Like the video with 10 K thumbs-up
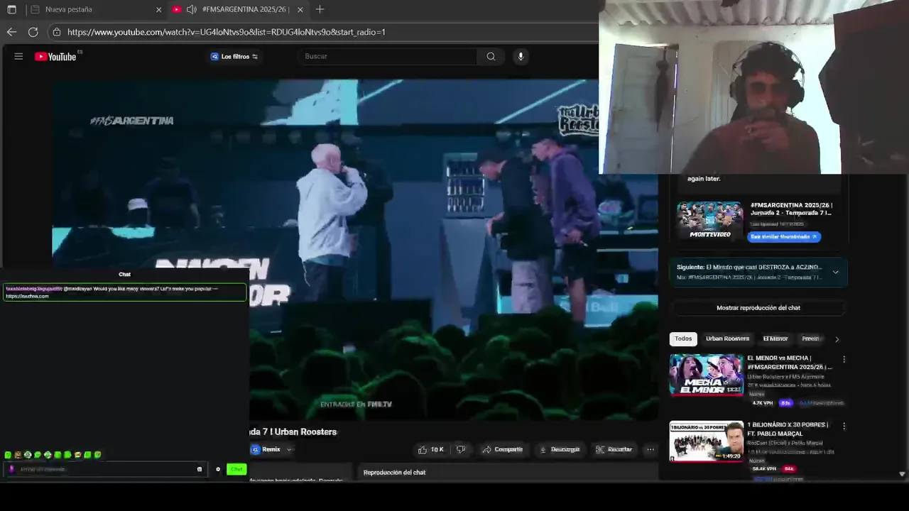This screenshot has width=909, height=511. [x=430, y=449]
